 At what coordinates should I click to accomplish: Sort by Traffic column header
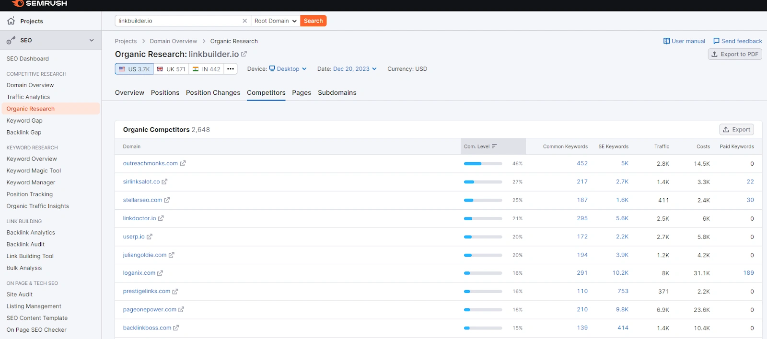pyautogui.click(x=662, y=147)
